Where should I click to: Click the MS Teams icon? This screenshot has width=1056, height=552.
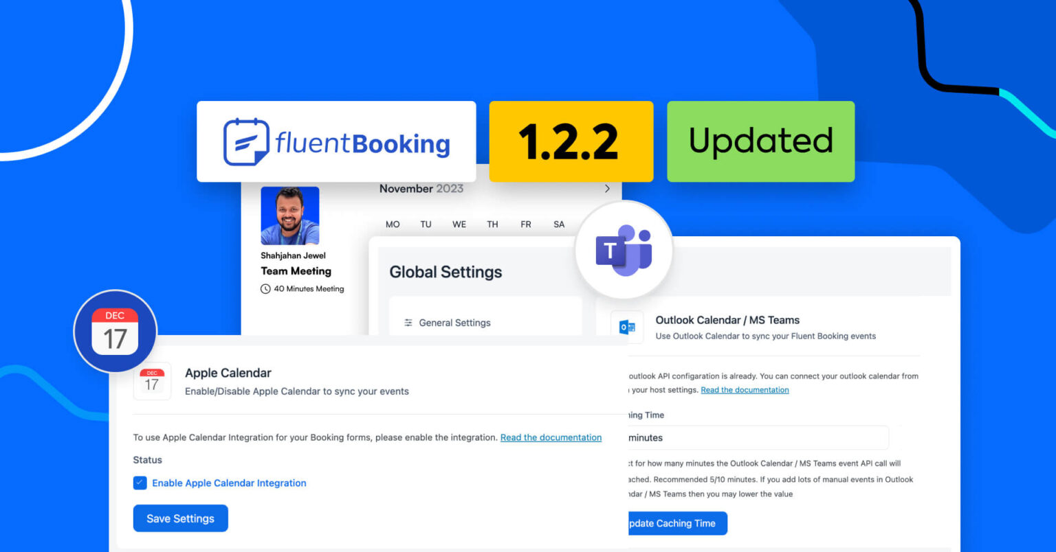coord(624,250)
